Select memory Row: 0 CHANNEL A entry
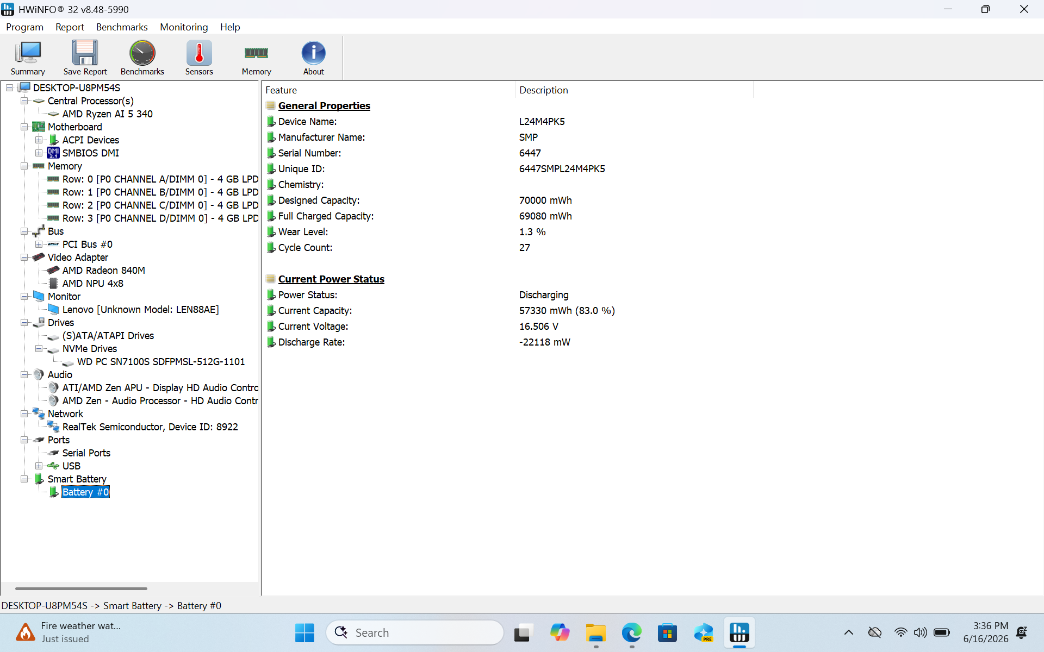 pyautogui.click(x=160, y=179)
